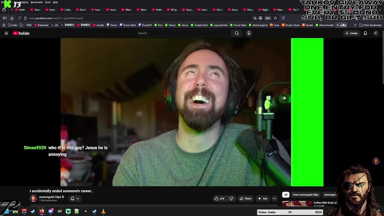Click the browser address bar URL
The image size is (384, 216).
click(56, 18)
